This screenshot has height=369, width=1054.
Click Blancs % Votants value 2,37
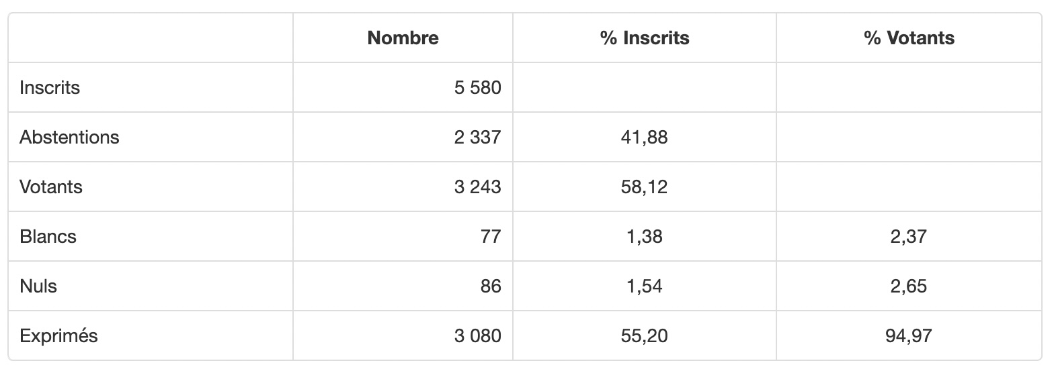(909, 236)
